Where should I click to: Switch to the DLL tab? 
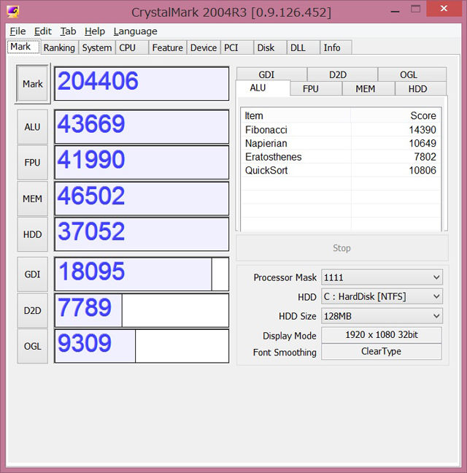tap(303, 47)
